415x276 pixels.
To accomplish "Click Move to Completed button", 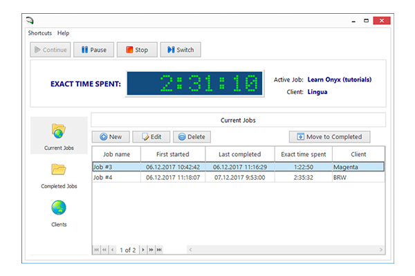I will click(x=329, y=137).
